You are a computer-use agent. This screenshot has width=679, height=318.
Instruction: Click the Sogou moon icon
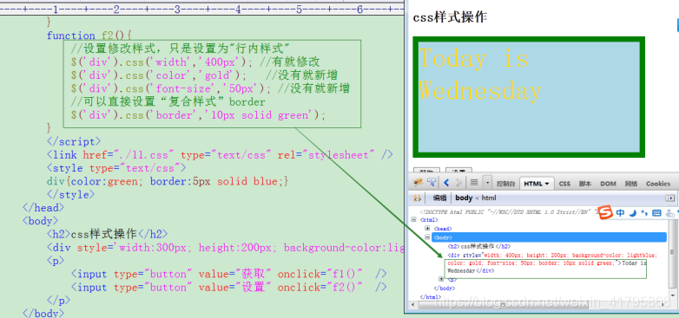633,213
